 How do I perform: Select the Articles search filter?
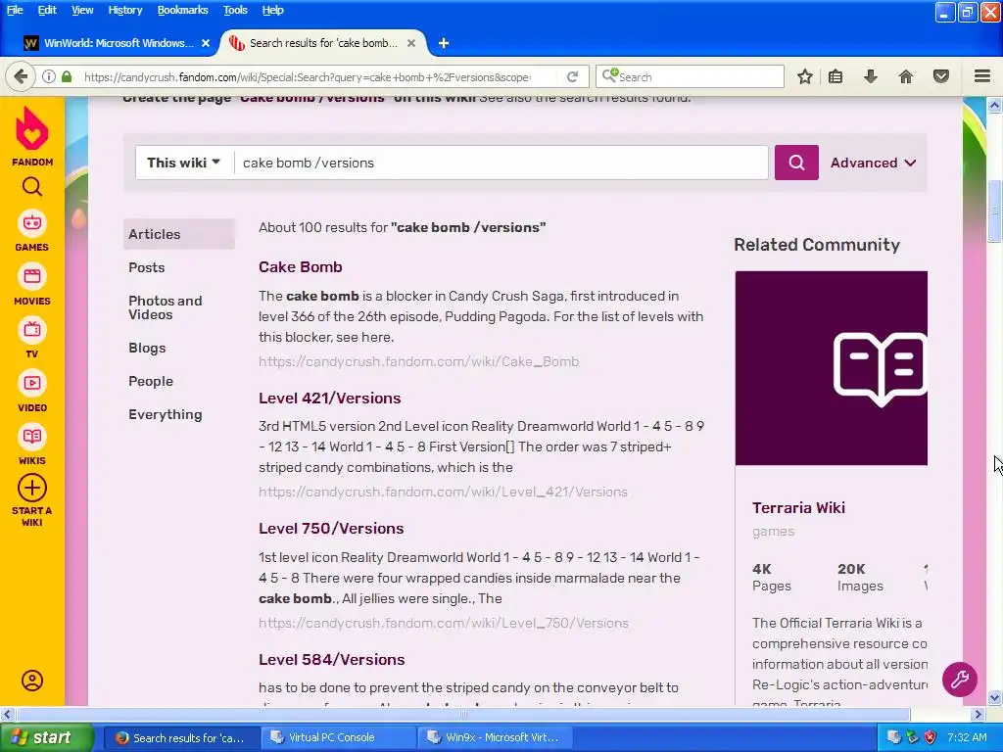point(179,234)
